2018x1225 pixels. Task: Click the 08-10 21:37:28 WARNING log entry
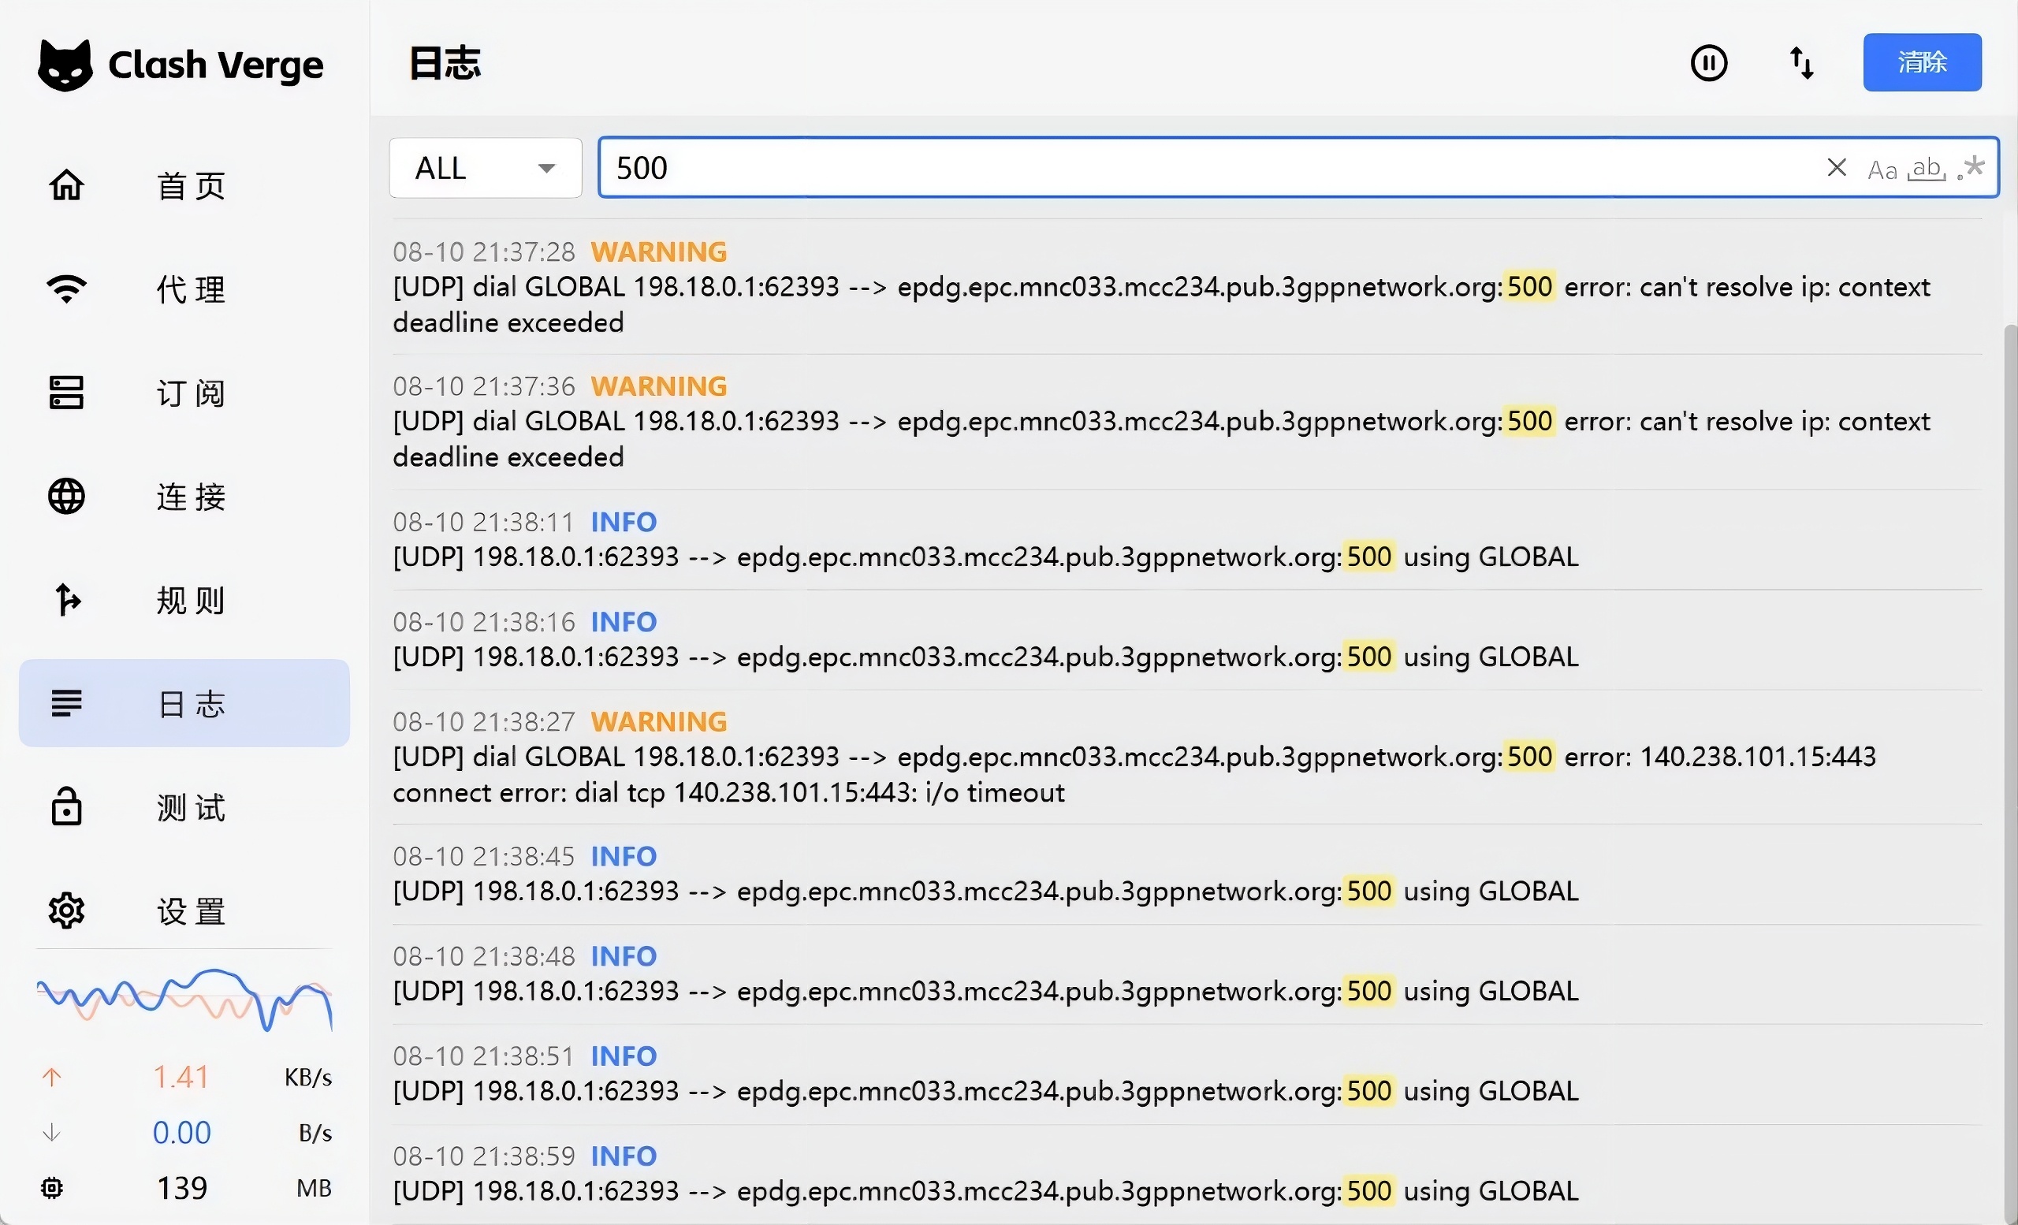(1186, 288)
